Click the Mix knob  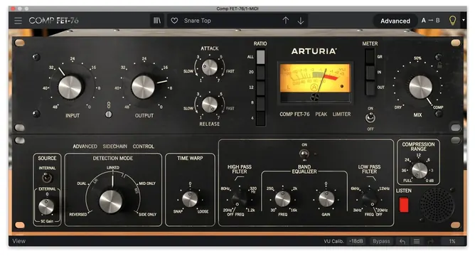420,87
